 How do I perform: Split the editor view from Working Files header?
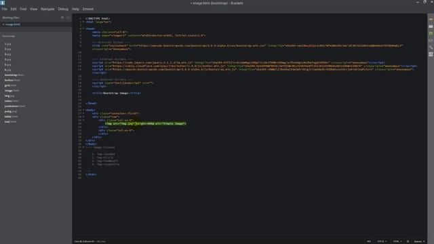(68, 18)
